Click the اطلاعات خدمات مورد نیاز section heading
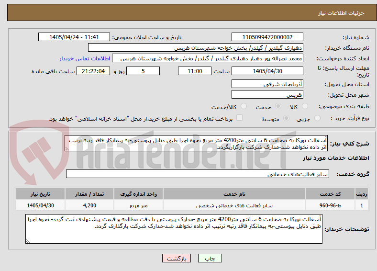 pyautogui.click(x=336, y=158)
